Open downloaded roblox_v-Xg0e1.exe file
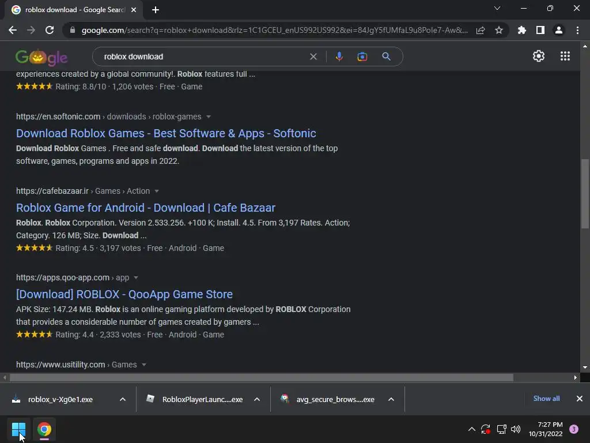Image resolution: width=590 pixels, height=443 pixels. (x=60, y=399)
